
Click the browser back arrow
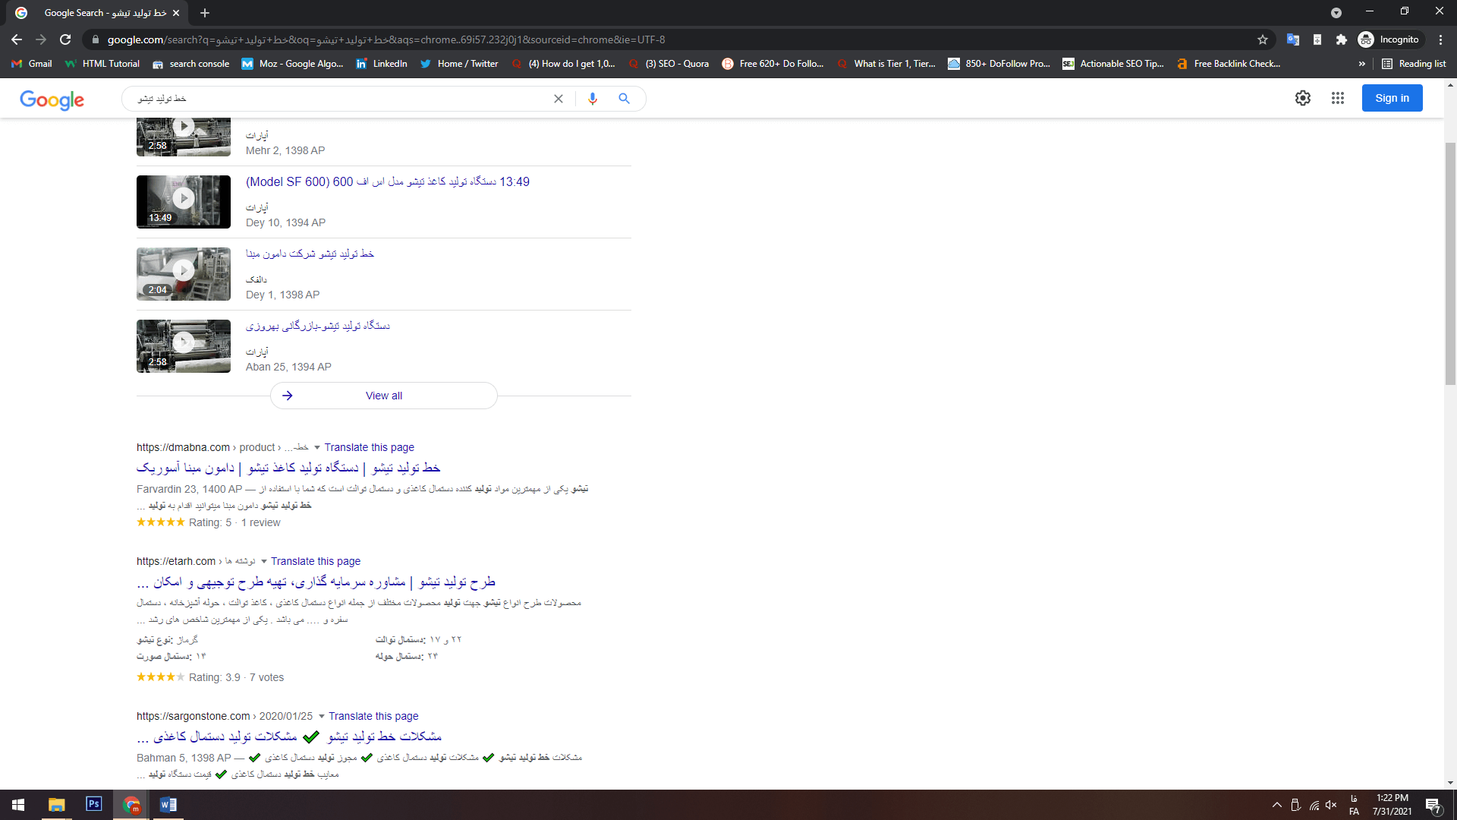point(17,39)
